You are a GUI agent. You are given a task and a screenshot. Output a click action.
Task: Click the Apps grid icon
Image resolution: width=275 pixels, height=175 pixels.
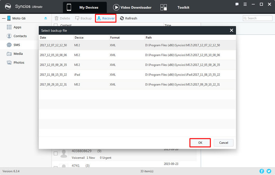point(9,27)
